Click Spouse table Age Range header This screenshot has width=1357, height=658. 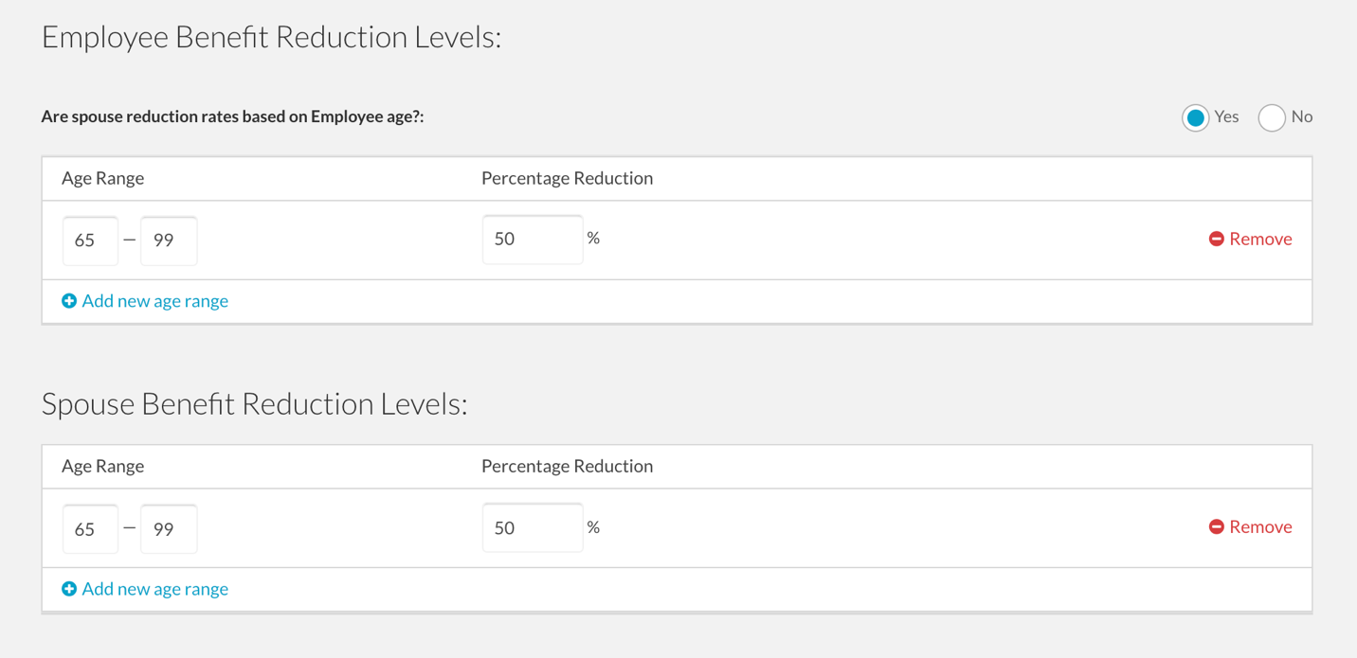(x=102, y=466)
